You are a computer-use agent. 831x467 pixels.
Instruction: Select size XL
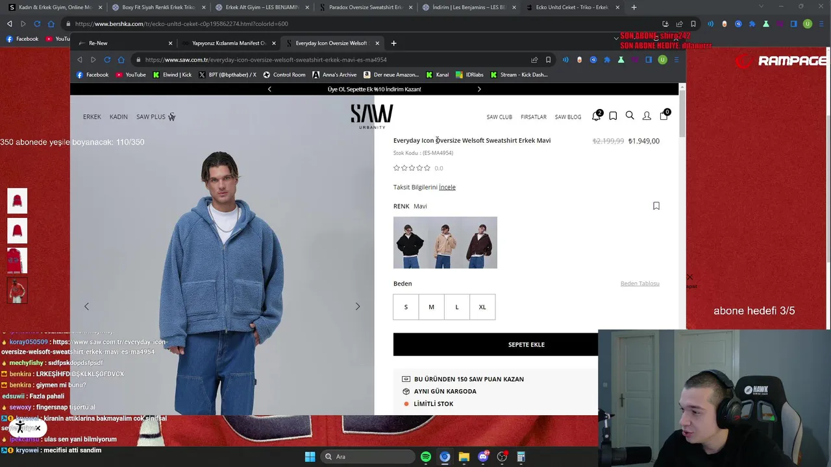click(482, 307)
